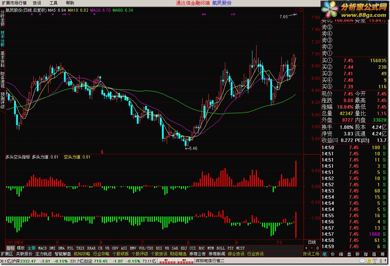Open 资讯工场 link
This screenshot has width=390, height=266.
click(311, 254)
